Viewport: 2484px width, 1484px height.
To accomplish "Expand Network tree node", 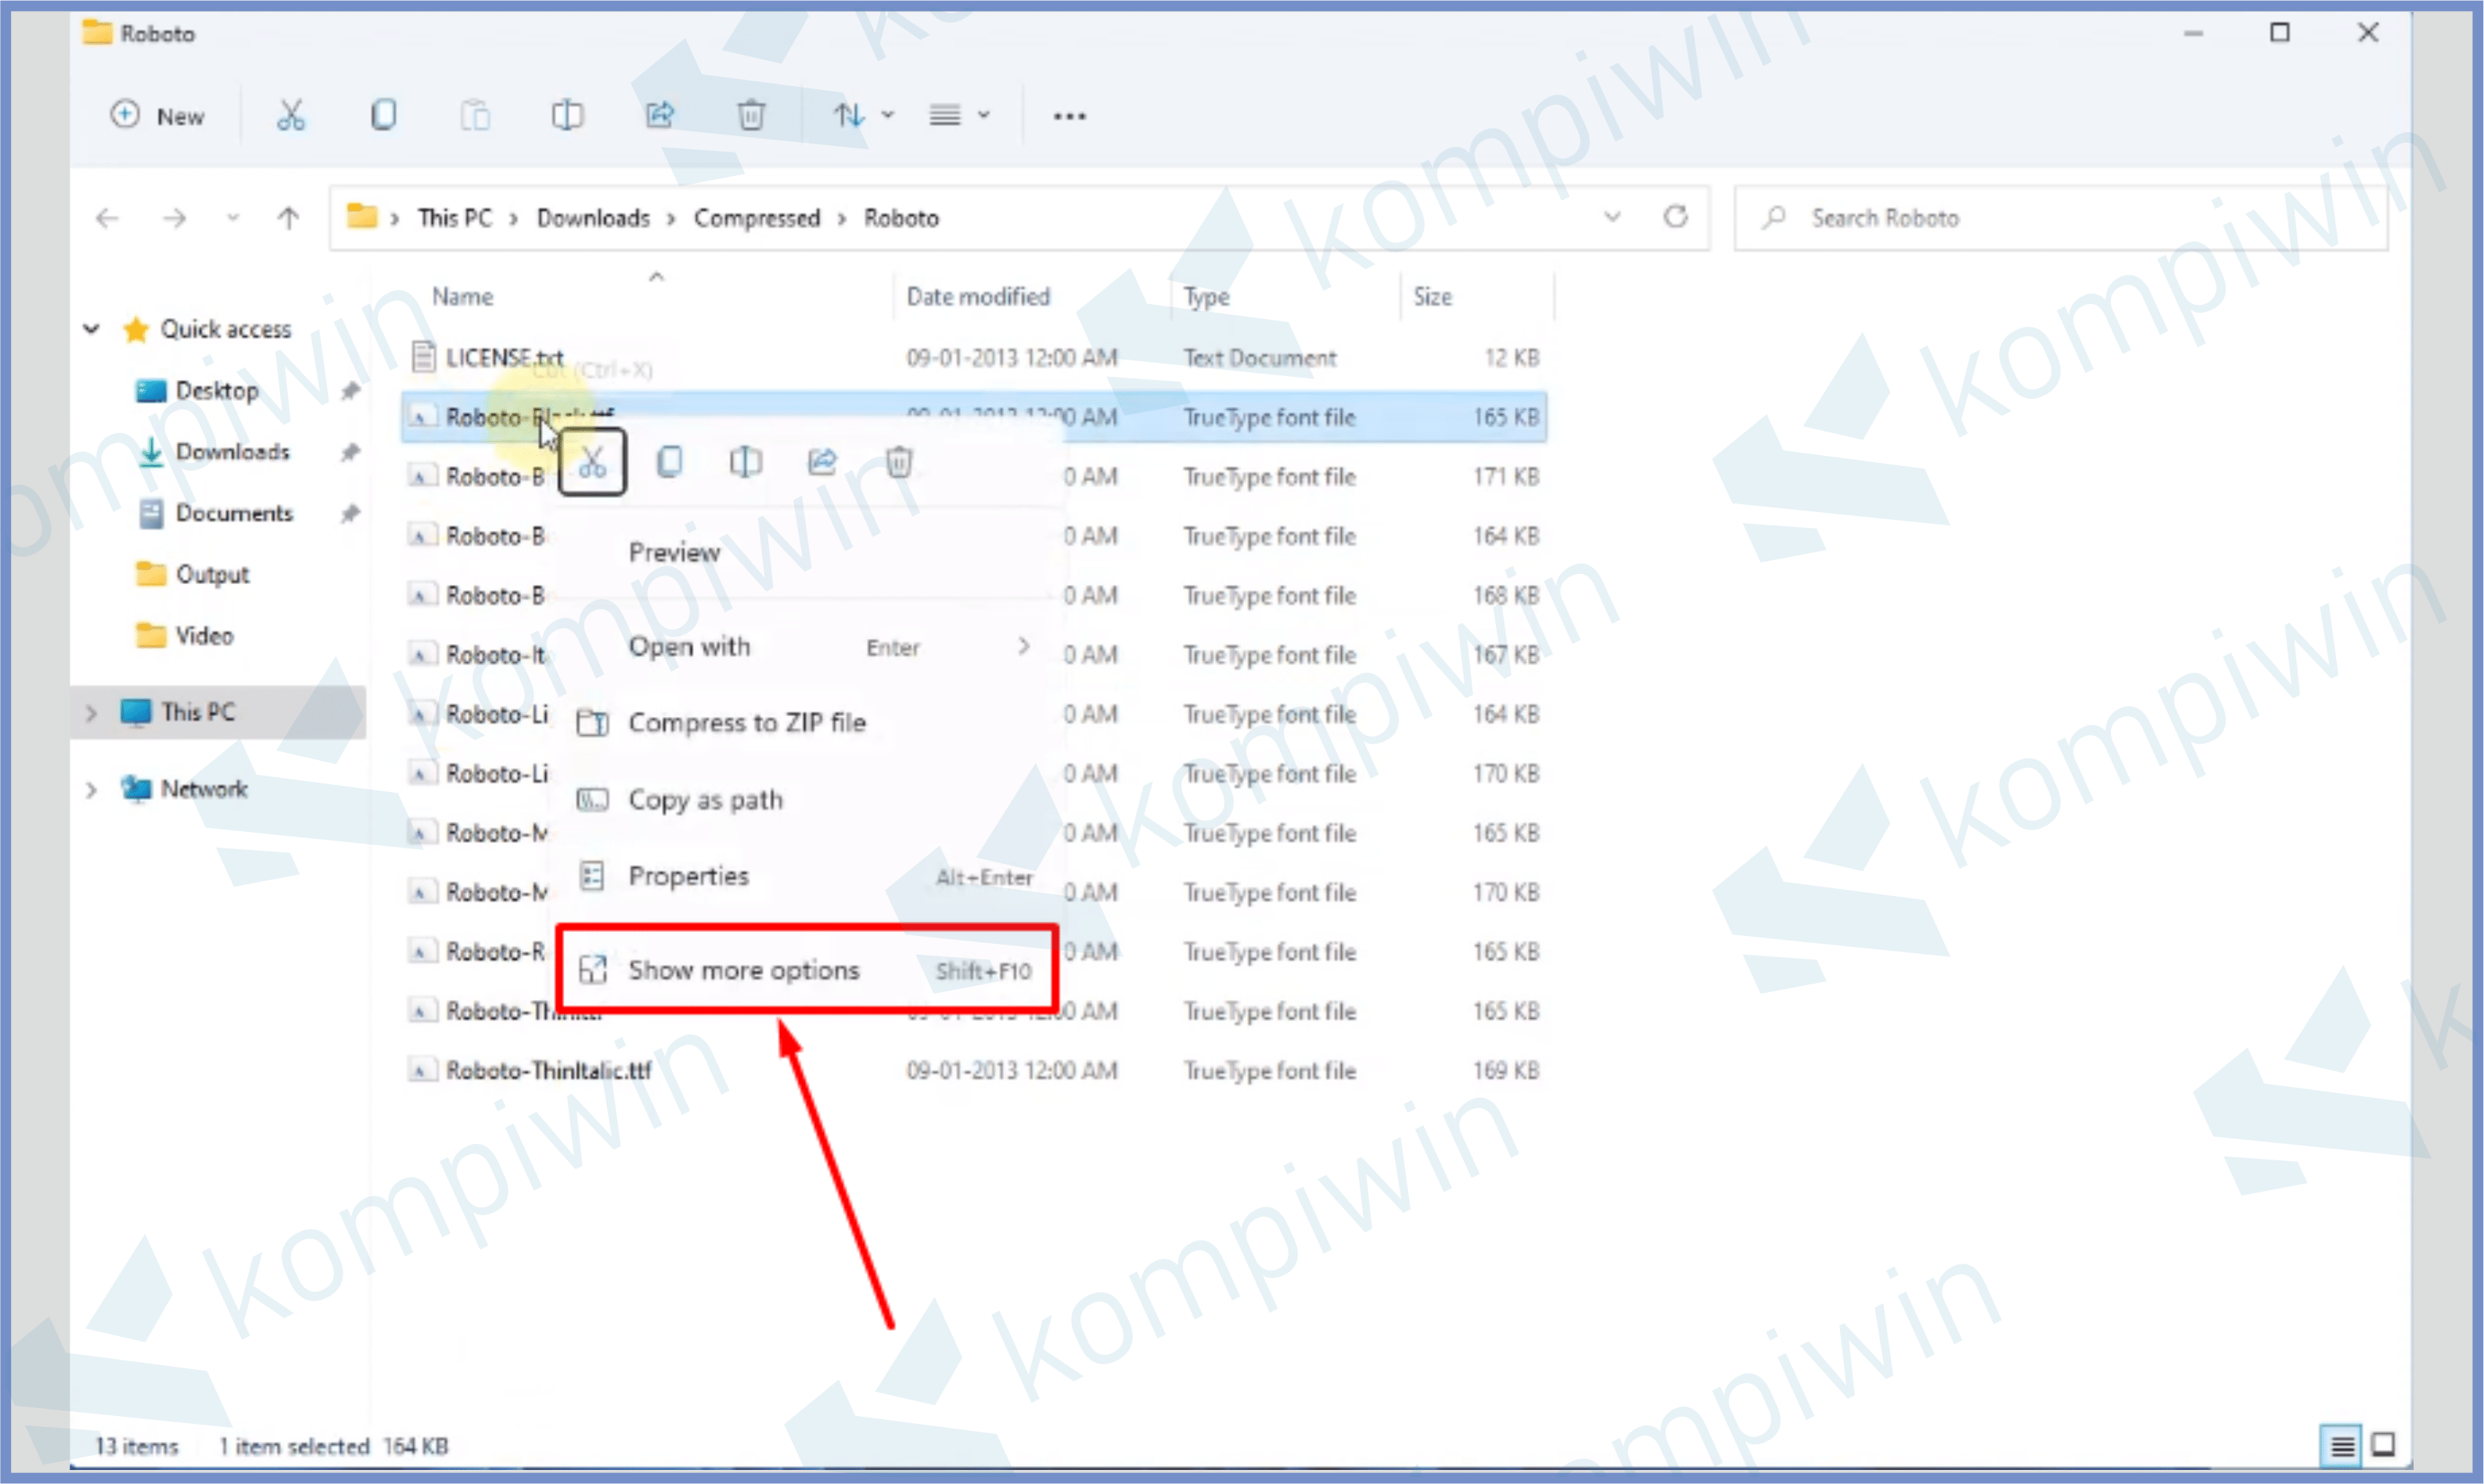I will point(91,790).
